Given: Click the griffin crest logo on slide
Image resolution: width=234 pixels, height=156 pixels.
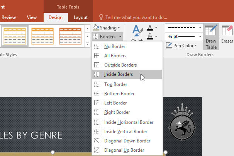Looking at the screenshot, I should tap(182, 122).
